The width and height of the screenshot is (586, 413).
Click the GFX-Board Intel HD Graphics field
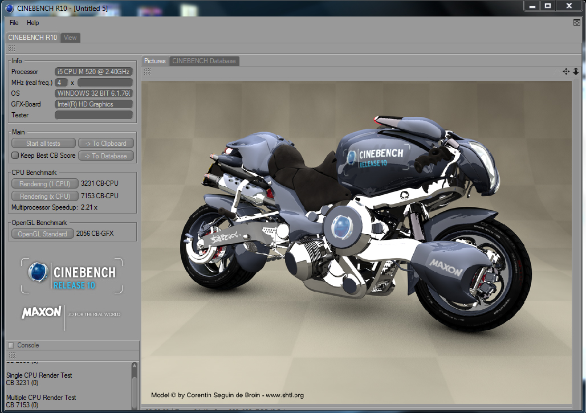click(x=93, y=104)
